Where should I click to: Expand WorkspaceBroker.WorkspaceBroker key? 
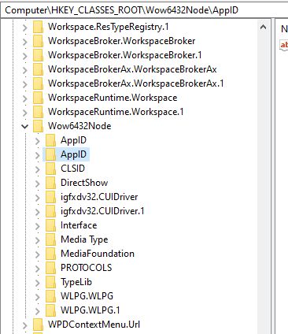coord(25,41)
